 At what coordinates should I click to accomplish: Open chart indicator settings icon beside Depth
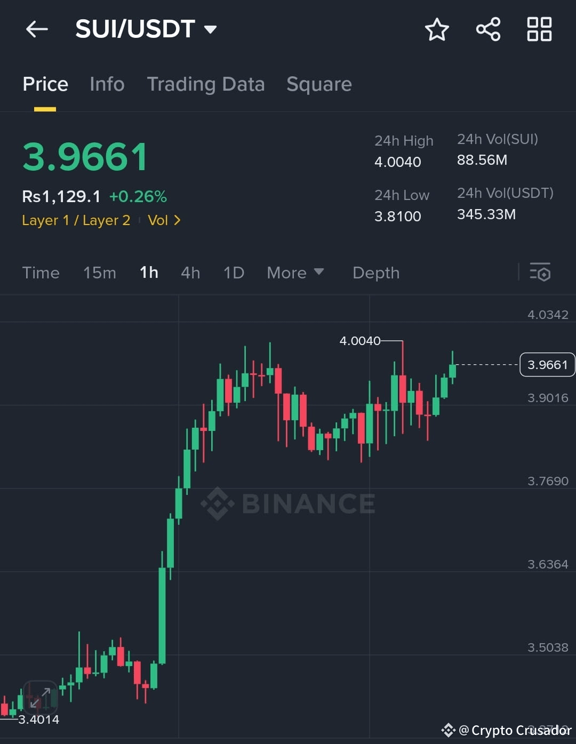tap(540, 273)
